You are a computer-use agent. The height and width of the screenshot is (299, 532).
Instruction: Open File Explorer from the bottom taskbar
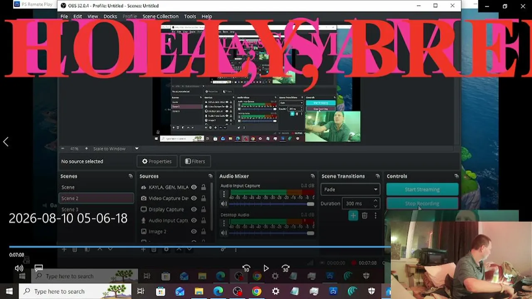pyautogui.click(x=199, y=292)
